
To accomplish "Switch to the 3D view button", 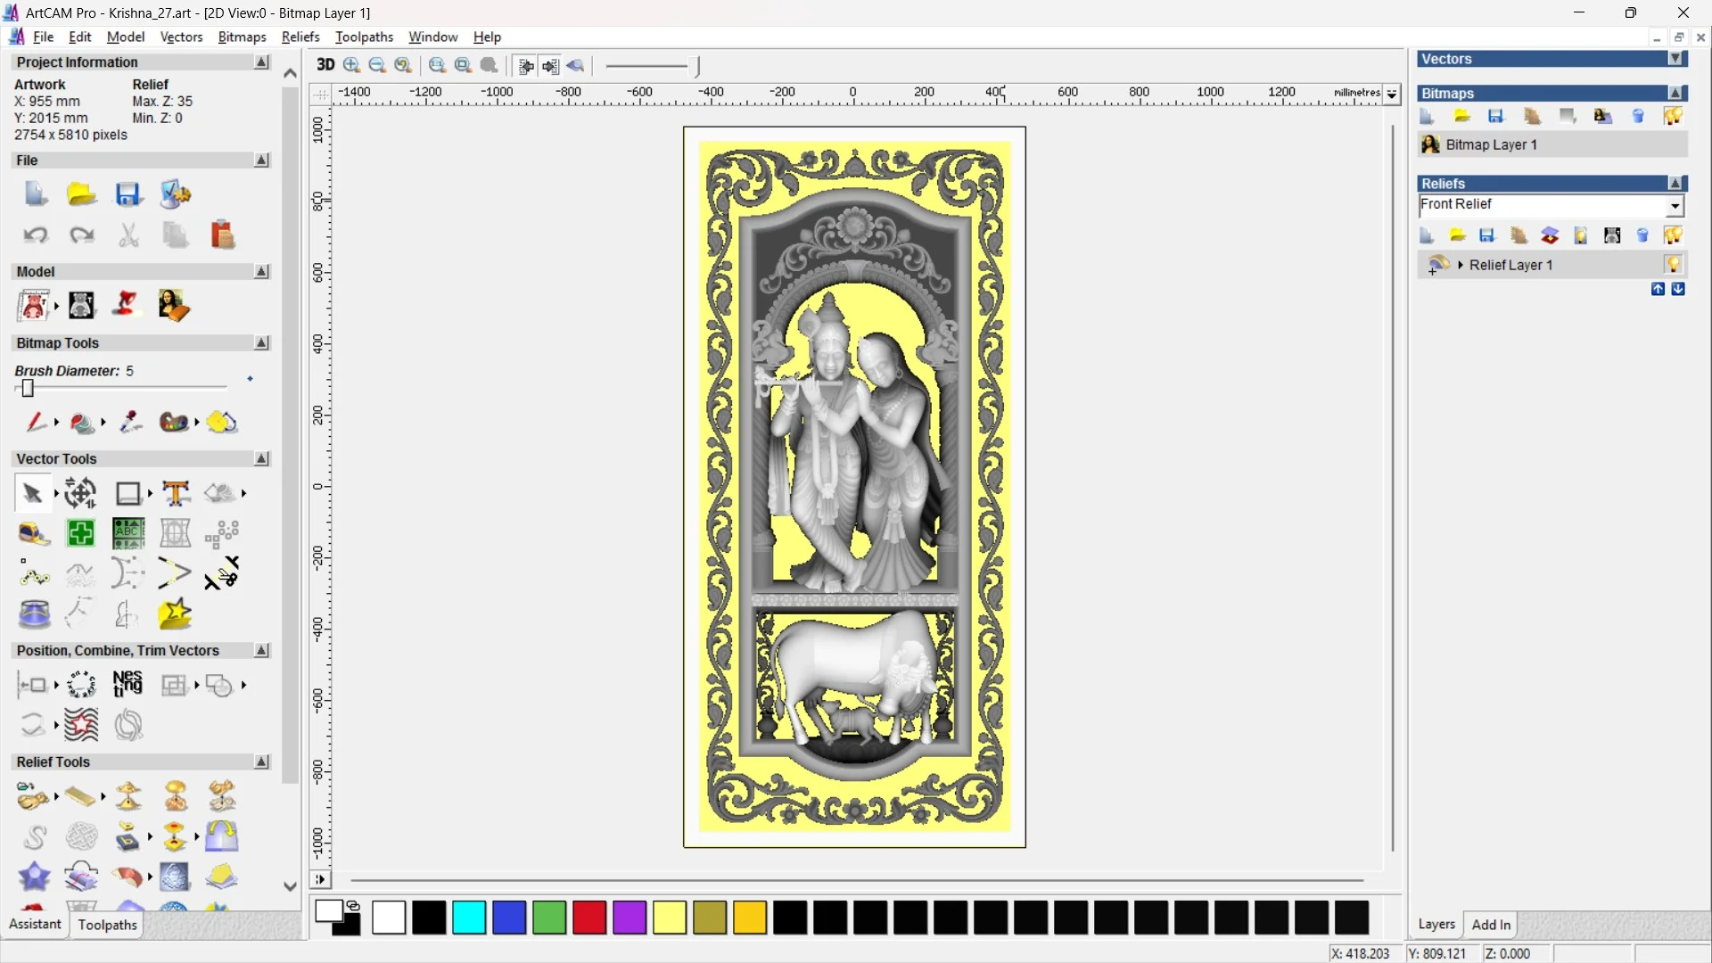I will 325,65.
